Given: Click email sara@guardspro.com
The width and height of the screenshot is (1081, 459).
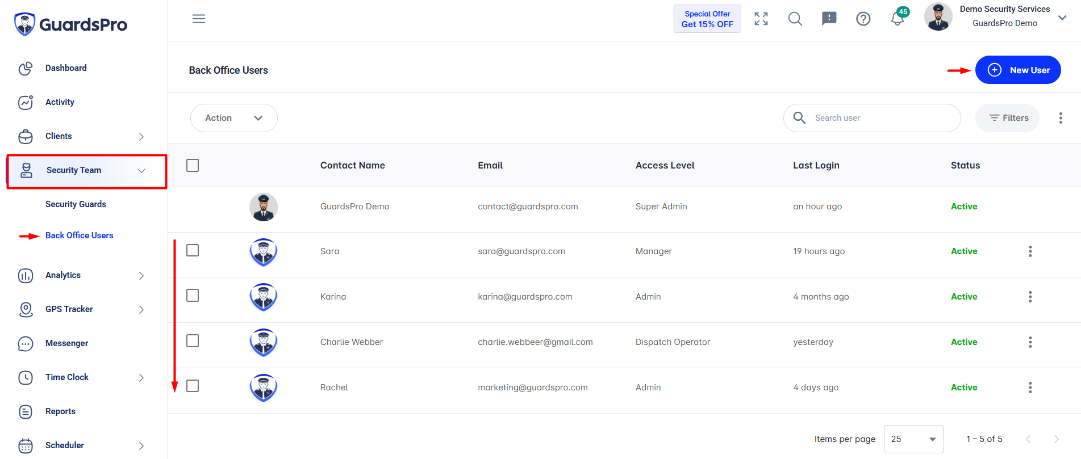Looking at the screenshot, I should [521, 251].
